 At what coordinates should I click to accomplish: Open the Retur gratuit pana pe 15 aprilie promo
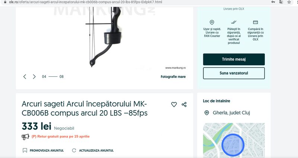pyautogui.click(x=61, y=136)
